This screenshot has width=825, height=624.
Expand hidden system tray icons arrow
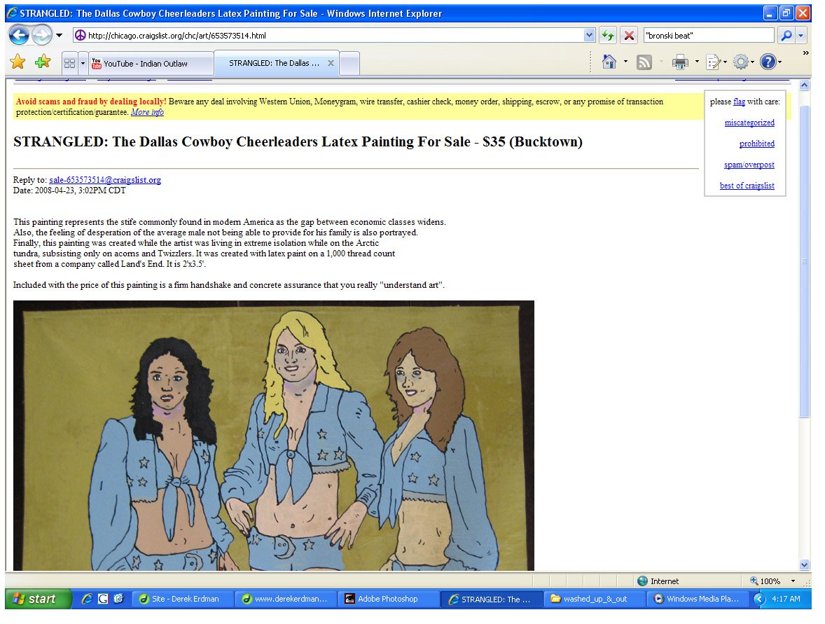click(758, 599)
